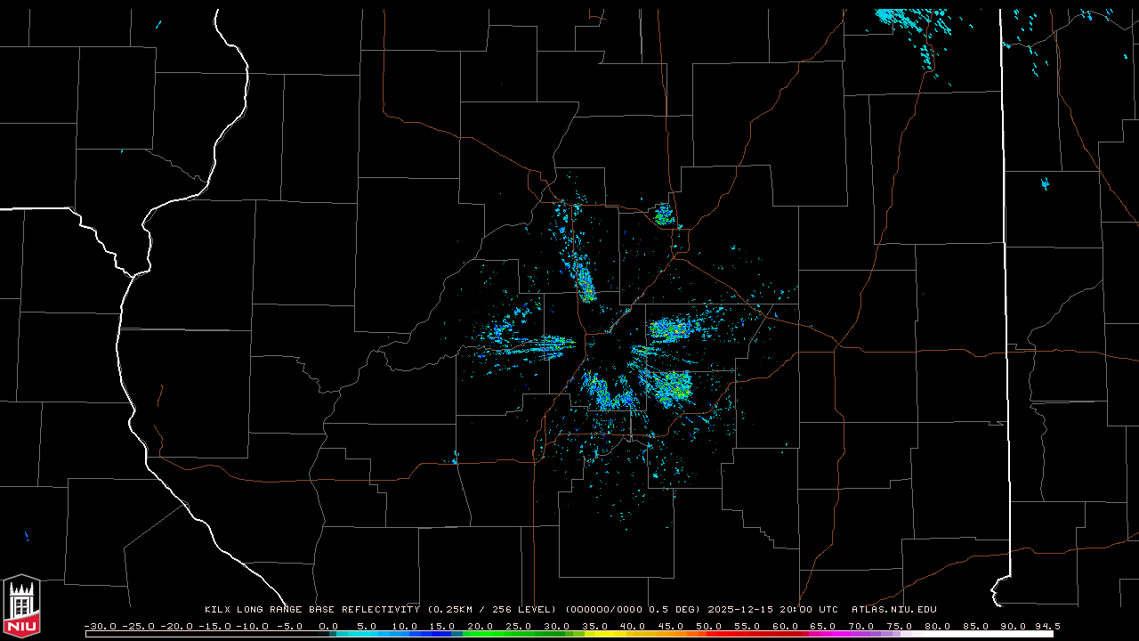
Task: Click the ATLAS.NIU.EDU text
Action: (x=893, y=610)
